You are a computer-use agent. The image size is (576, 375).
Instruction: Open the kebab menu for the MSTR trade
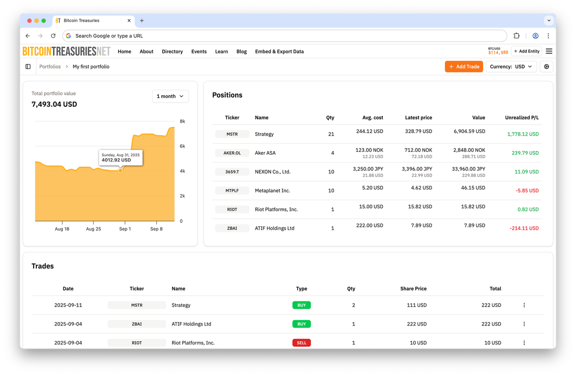(524, 305)
